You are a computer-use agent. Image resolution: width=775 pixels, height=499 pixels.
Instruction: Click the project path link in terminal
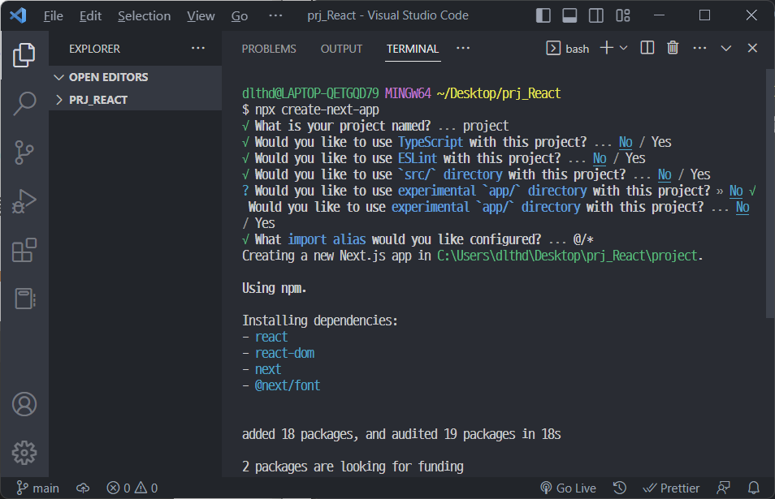tap(567, 256)
